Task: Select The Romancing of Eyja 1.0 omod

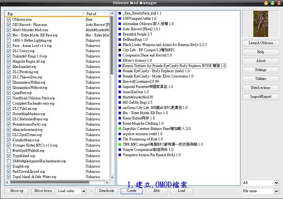Action: point(143,139)
